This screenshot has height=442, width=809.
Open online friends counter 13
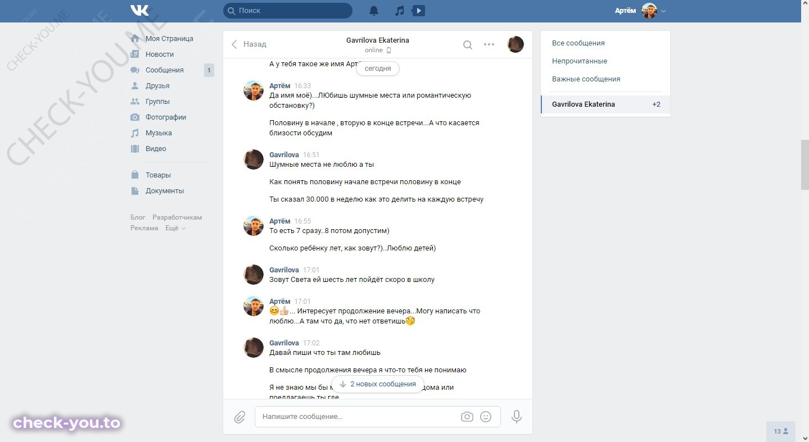click(x=781, y=431)
